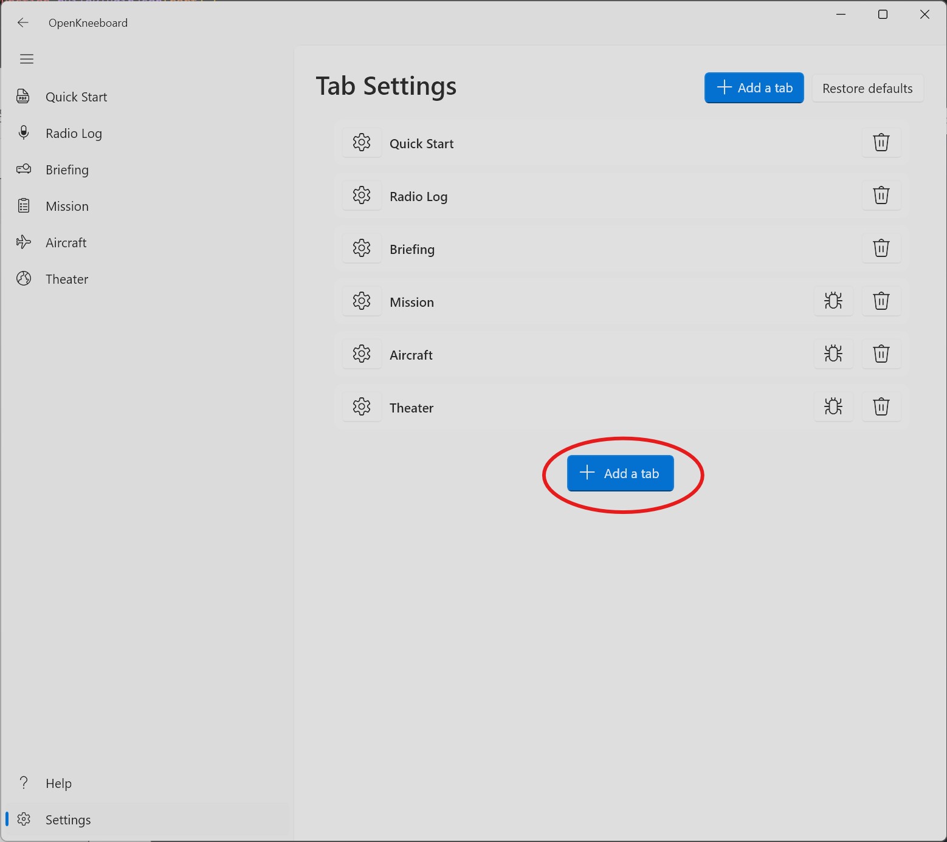The height and width of the screenshot is (842, 947).
Task: Click debug bug icon for Theater tab
Action: click(833, 407)
